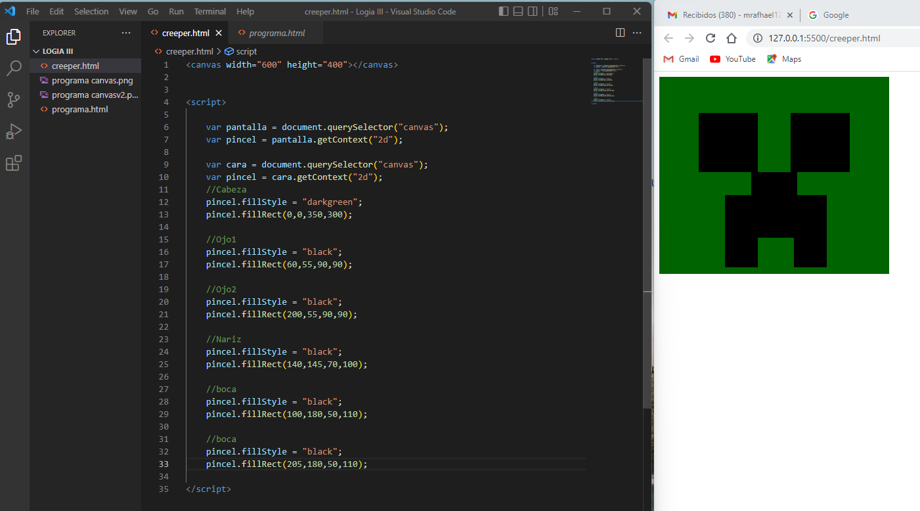The width and height of the screenshot is (920, 511).
Task: Open the File menu
Action: click(33, 12)
